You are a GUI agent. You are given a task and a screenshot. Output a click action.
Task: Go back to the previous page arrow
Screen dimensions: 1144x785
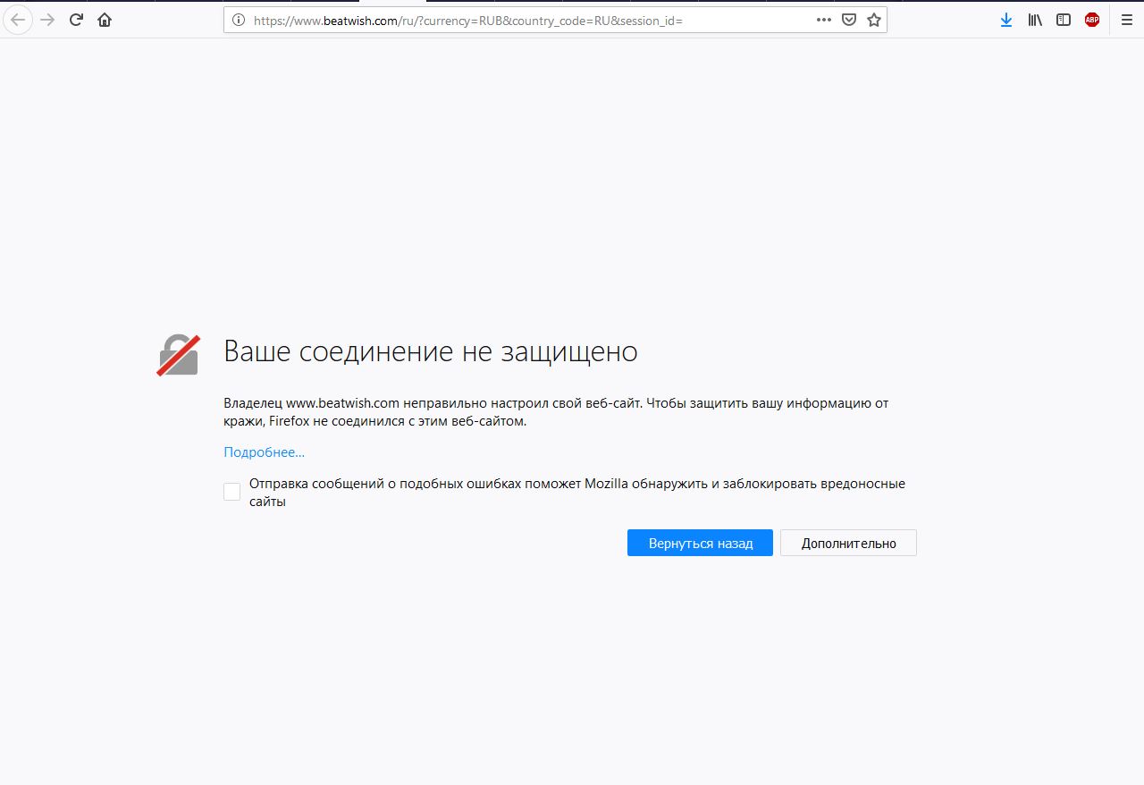tap(18, 20)
